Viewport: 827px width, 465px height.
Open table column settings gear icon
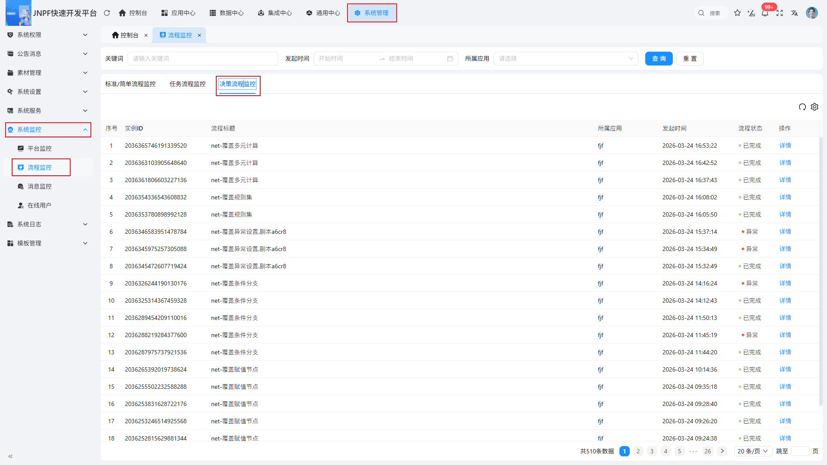click(x=815, y=107)
